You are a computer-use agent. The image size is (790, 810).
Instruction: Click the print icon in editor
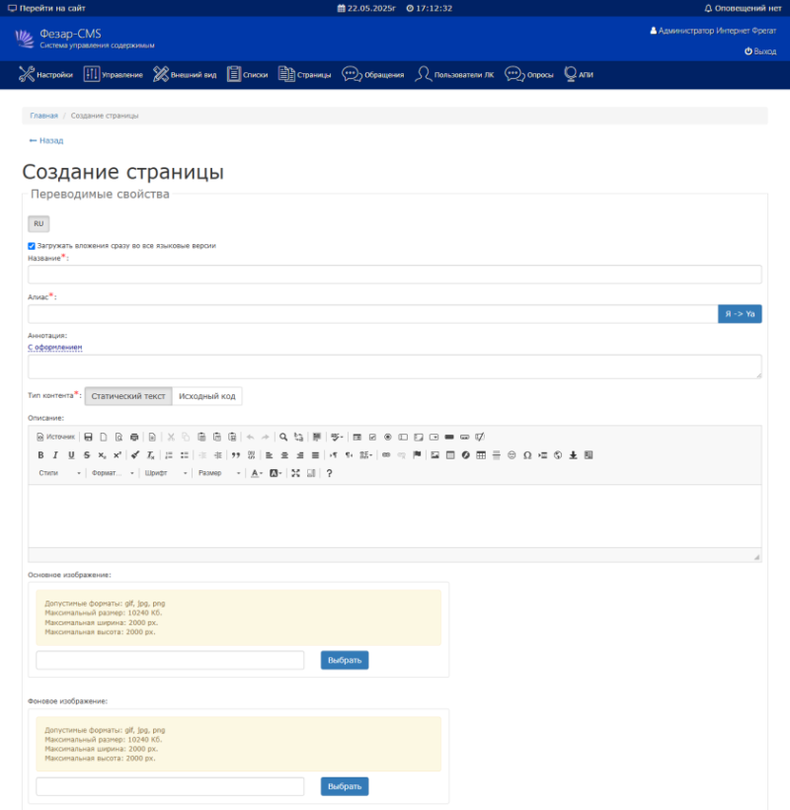[134, 437]
